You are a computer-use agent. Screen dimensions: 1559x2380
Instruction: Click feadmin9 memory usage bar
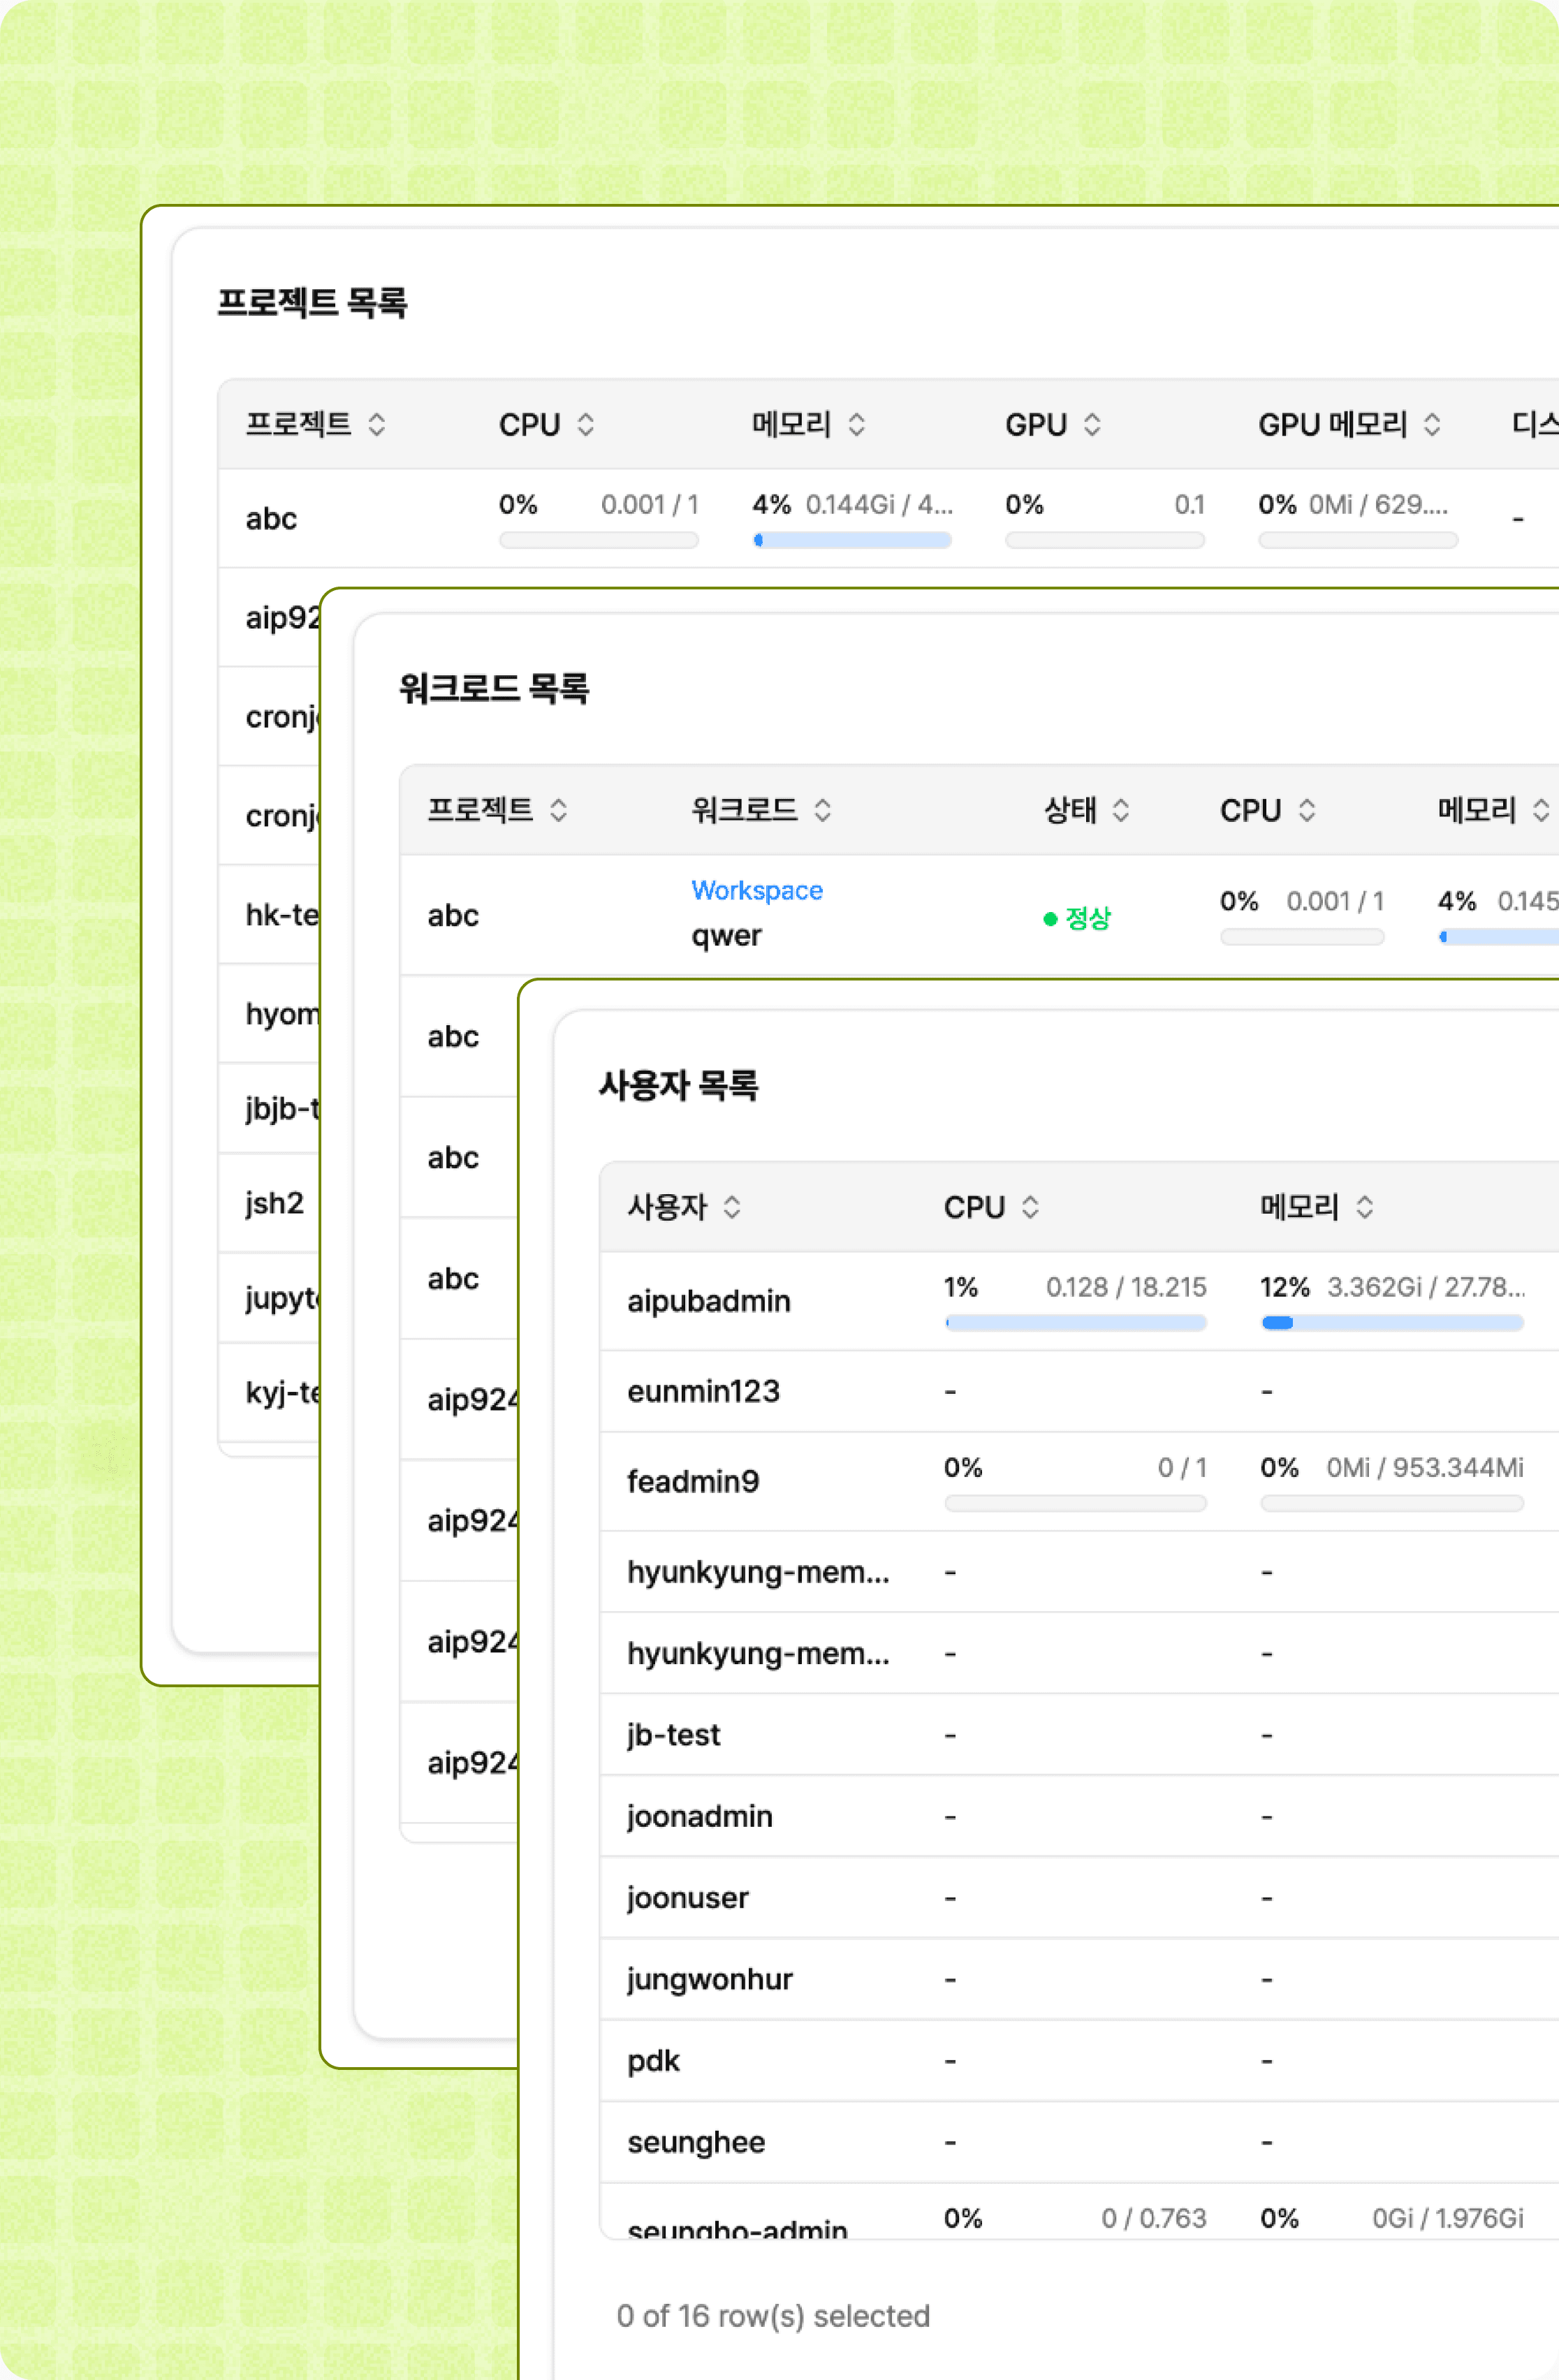click(x=1392, y=1503)
